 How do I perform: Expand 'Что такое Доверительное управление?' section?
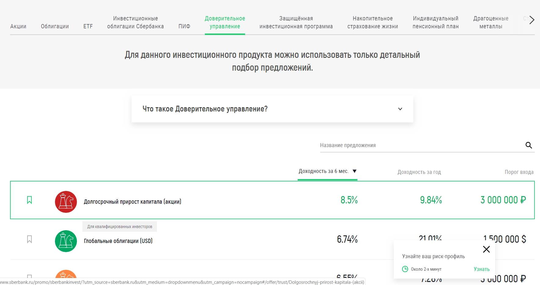pos(400,109)
